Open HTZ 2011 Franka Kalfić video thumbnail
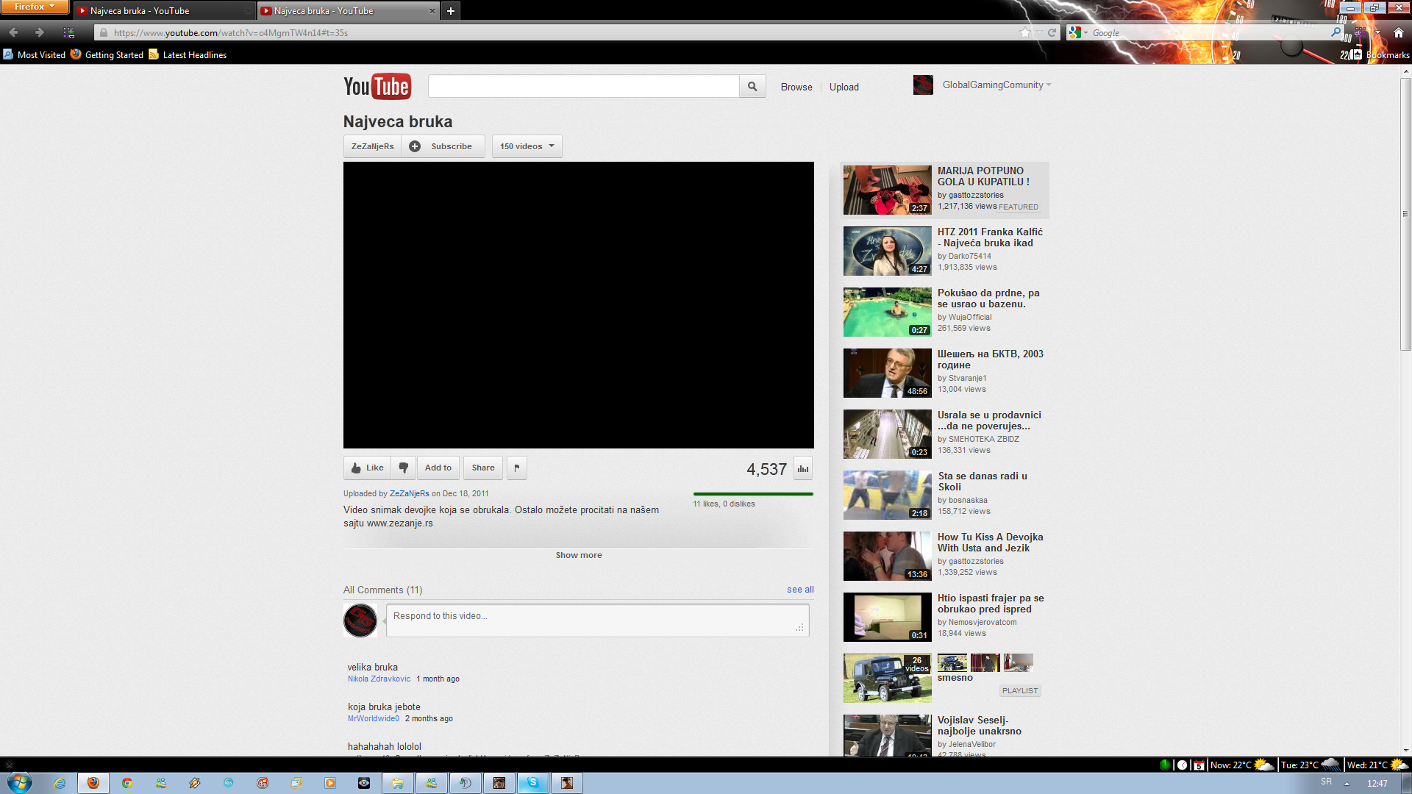Screen dimensions: 1412x794 coord(887,251)
